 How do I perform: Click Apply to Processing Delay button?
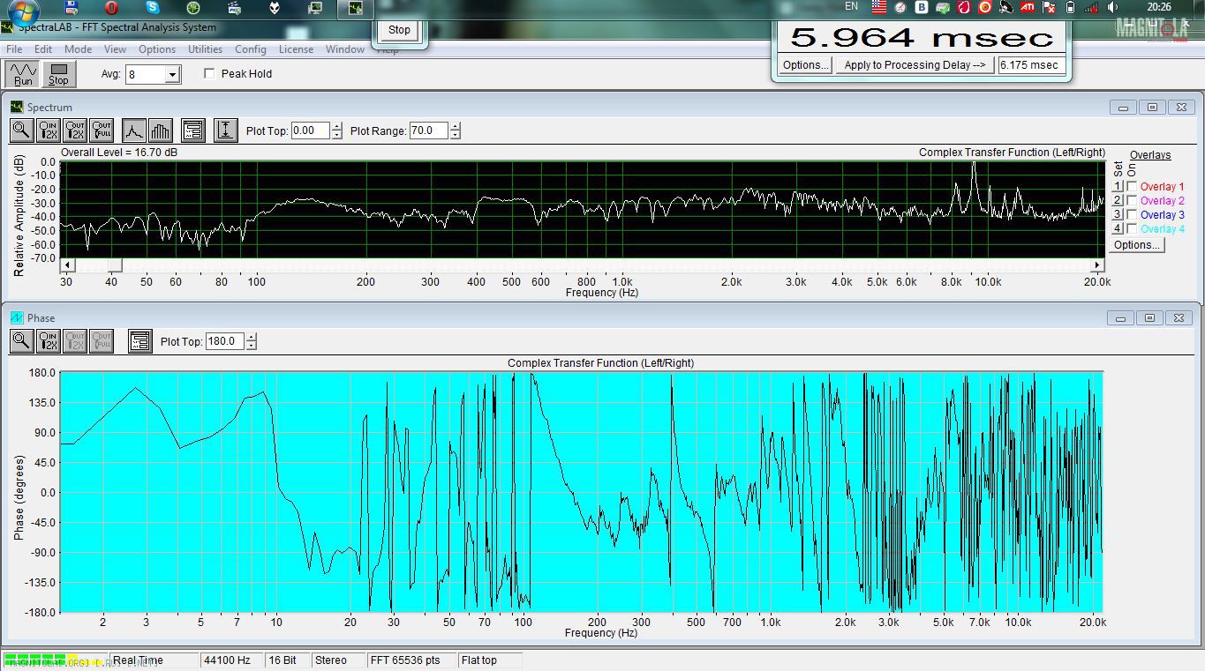coord(914,65)
